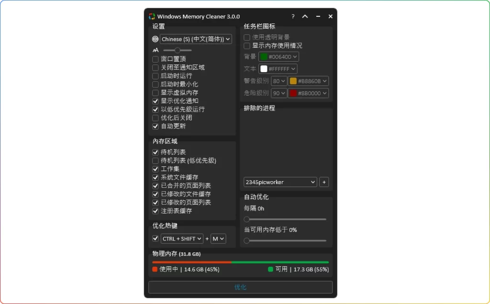The height and width of the screenshot is (304, 490).
Task: Open the #B8860B warning color dropdown
Action: tap(309, 81)
